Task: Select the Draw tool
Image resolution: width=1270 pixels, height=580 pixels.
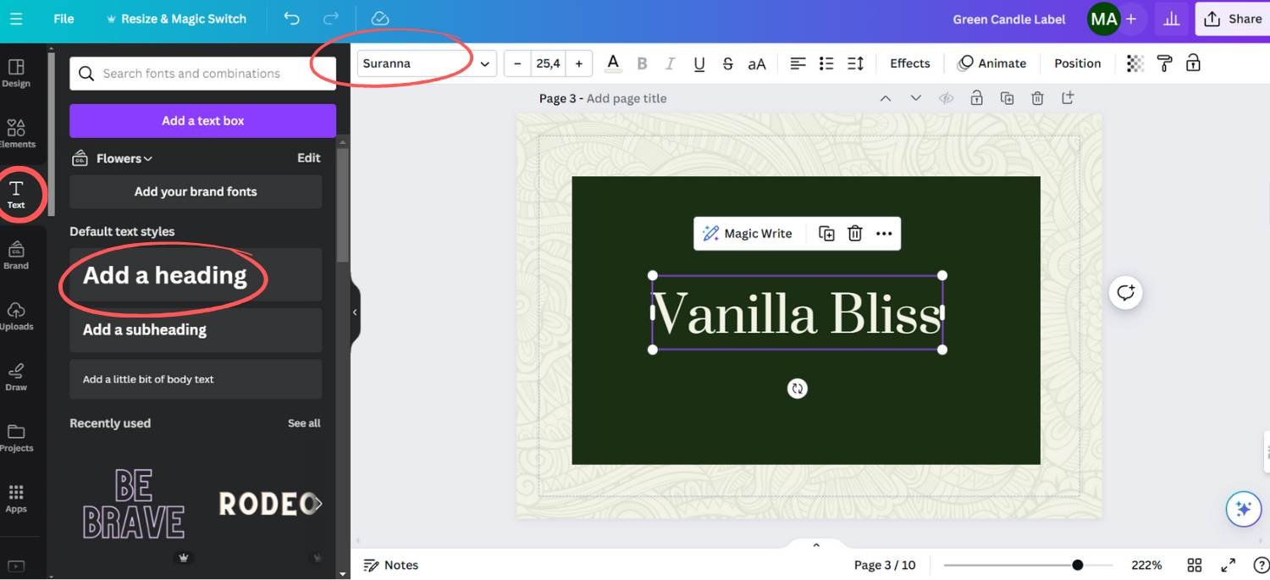Action: point(18,375)
